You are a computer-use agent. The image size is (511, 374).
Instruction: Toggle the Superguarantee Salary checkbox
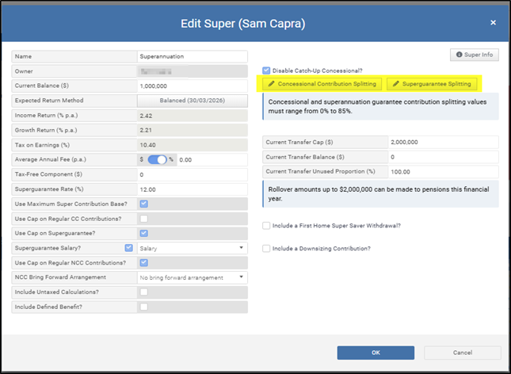pos(128,248)
